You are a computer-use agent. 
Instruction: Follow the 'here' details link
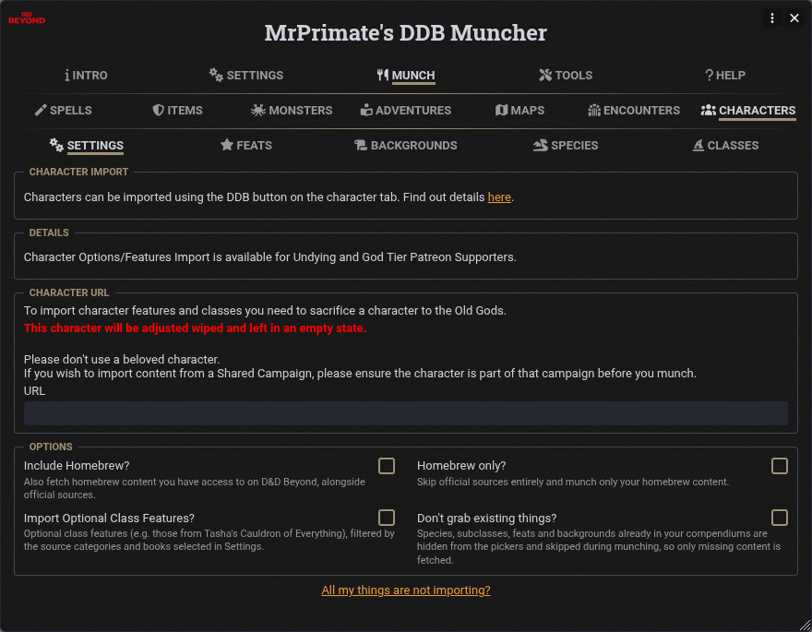tap(499, 197)
